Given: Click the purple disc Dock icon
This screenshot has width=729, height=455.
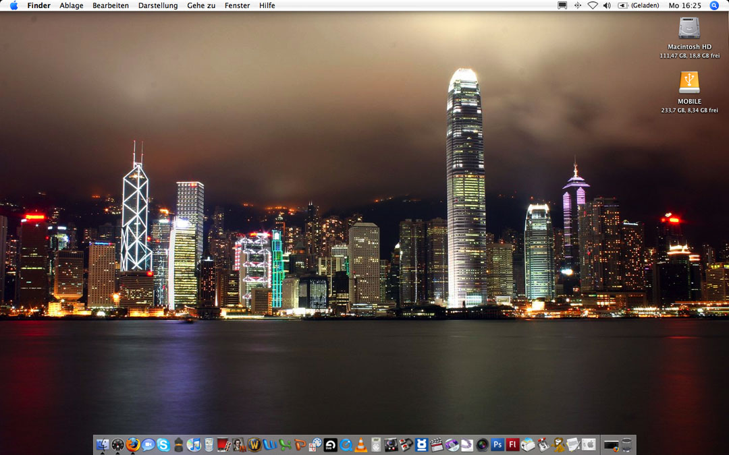Looking at the screenshot, I should (452, 445).
